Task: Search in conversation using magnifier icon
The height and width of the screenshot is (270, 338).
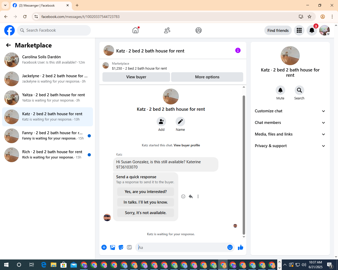Action: tap(299, 90)
